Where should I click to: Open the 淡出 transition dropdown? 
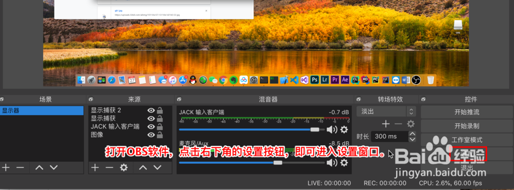point(386,111)
